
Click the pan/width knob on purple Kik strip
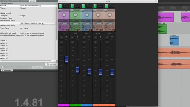coord(64,15)
